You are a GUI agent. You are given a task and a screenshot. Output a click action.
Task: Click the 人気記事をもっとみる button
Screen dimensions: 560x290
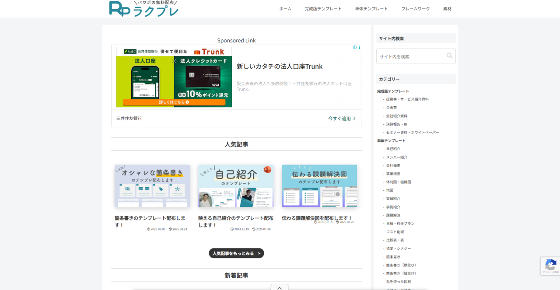tap(236, 253)
